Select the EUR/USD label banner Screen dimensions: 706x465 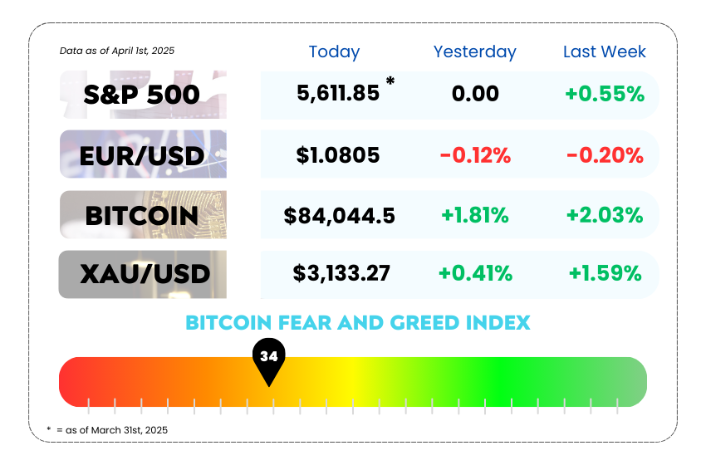click(x=143, y=154)
